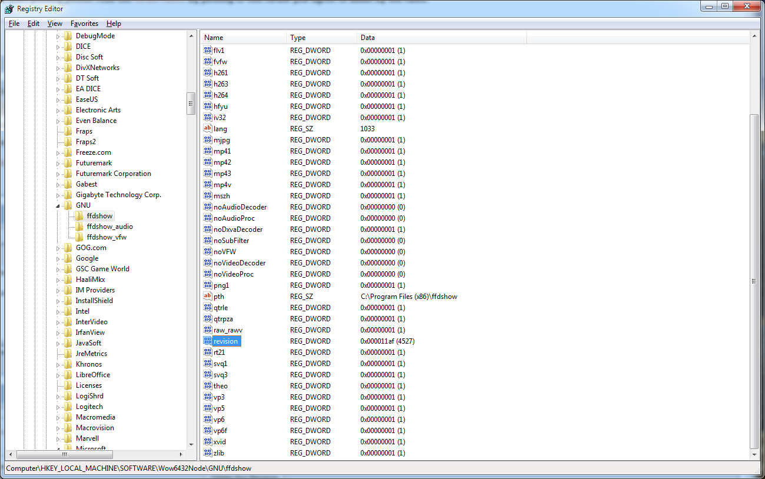Click the folder icon of ffdshow_vfw key

[79, 237]
